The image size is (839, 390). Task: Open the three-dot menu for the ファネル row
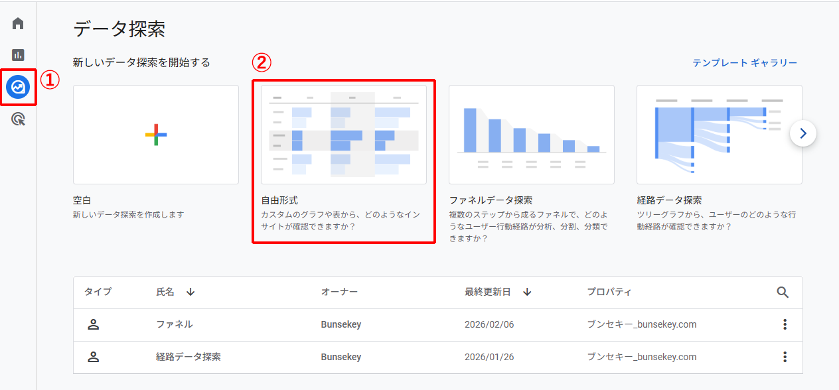click(x=785, y=324)
